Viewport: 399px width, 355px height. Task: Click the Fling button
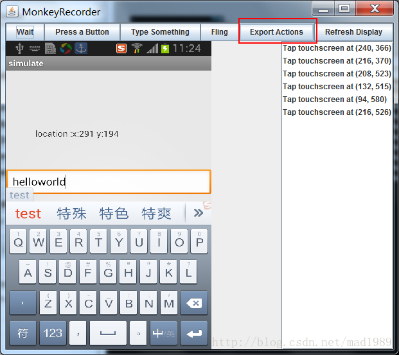click(x=219, y=32)
